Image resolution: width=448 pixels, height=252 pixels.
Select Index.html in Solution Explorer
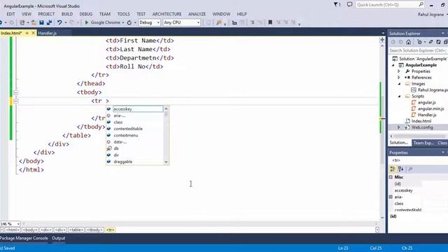[x=421, y=121]
